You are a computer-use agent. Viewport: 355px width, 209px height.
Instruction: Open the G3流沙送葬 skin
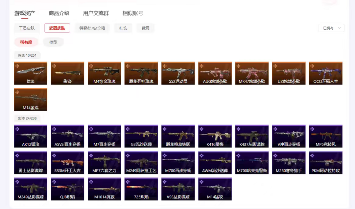click(x=141, y=136)
